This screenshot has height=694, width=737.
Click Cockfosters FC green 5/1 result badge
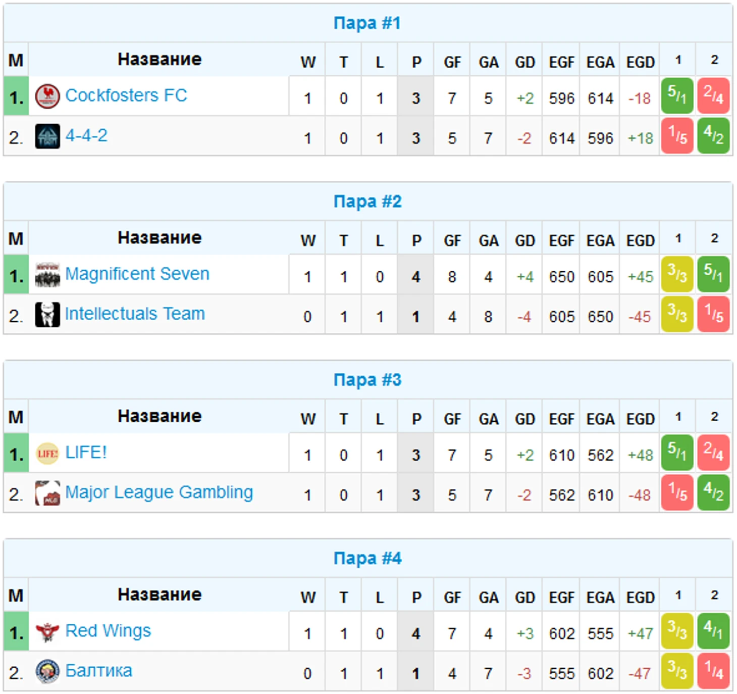(677, 96)
